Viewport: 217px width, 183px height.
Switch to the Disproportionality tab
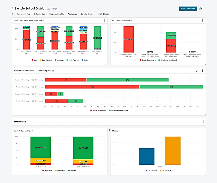pos(57,14)
